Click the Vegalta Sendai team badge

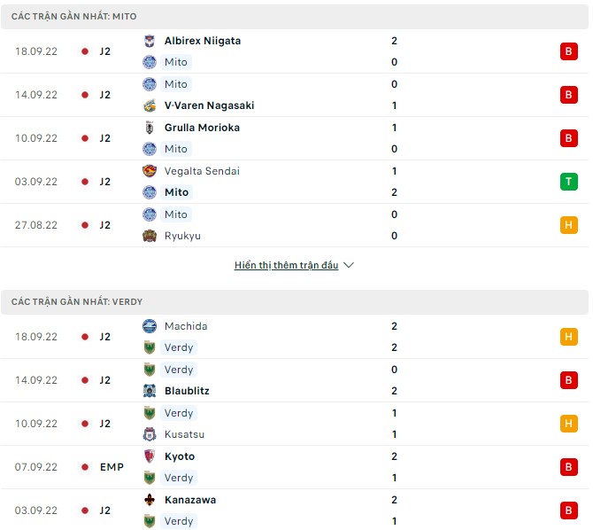click(x=149, y=171)
